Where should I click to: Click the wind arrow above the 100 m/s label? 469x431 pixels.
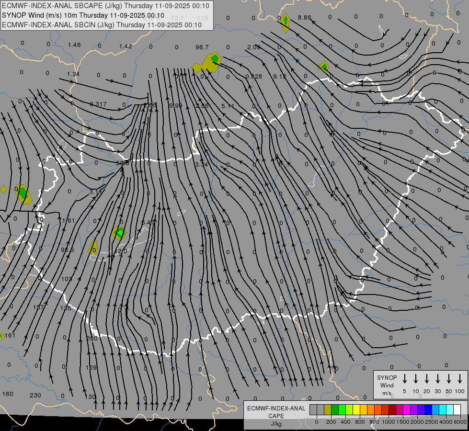point(460,379)
